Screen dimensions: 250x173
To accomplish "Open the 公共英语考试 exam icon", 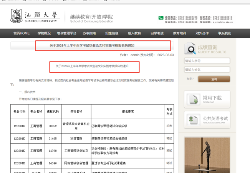I will (191, 120).
